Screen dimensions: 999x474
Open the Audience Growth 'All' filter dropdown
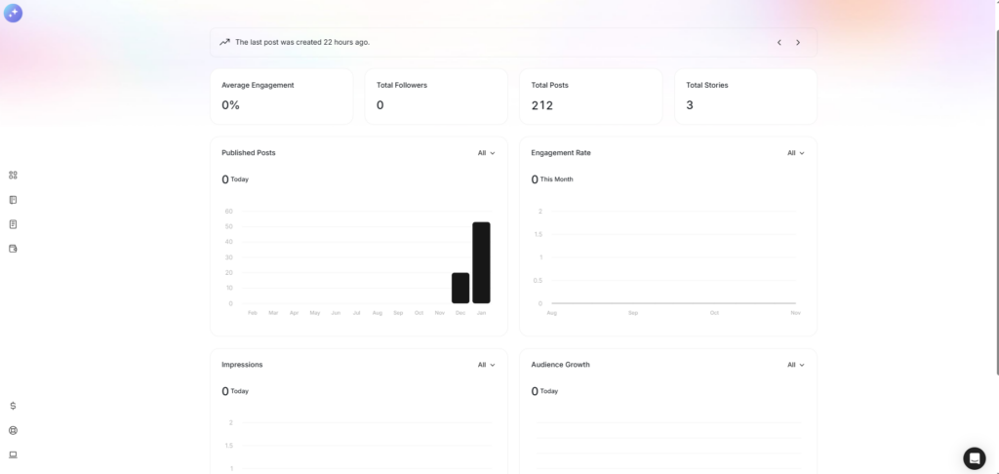pyautogui.click(x=795, y=365)
